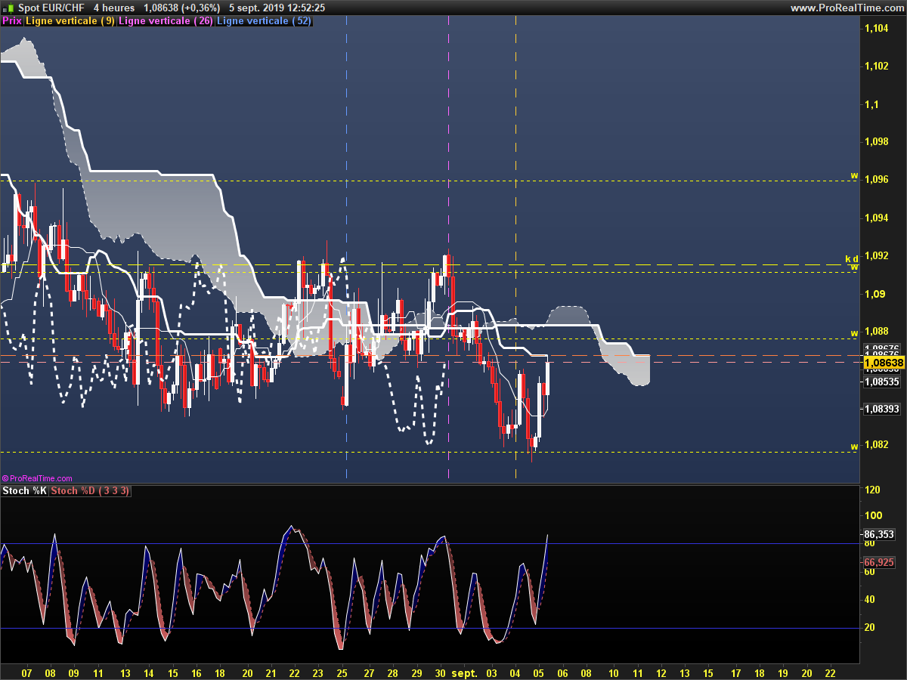
Task: Select the Spot EUR/CHF instrument title
Action: click(x=51, y=8)
